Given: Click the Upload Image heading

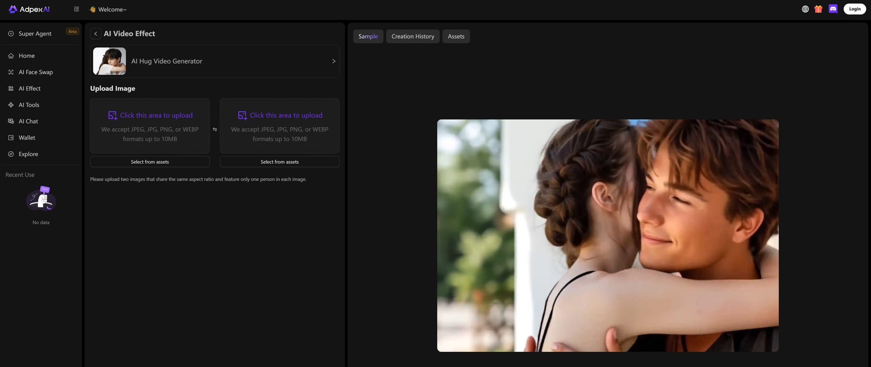Looking at the screenshot, I should coord(113,88).
